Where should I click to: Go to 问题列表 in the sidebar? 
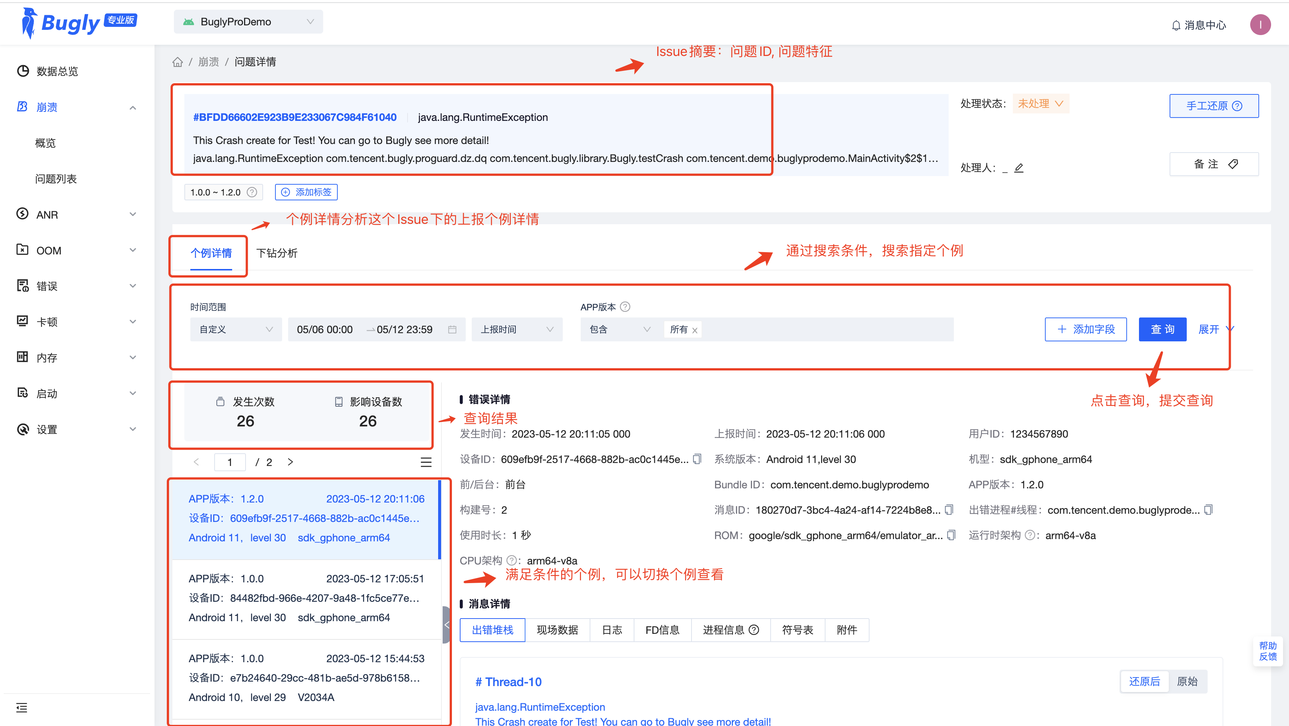click(x=56, y=179)
